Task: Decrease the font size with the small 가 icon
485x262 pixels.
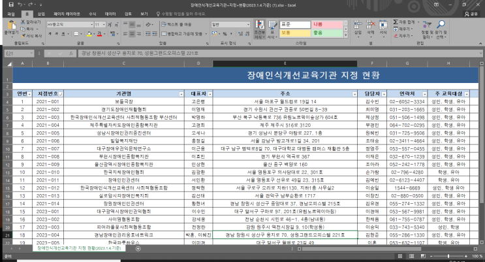Action: [x=116, y=24]
